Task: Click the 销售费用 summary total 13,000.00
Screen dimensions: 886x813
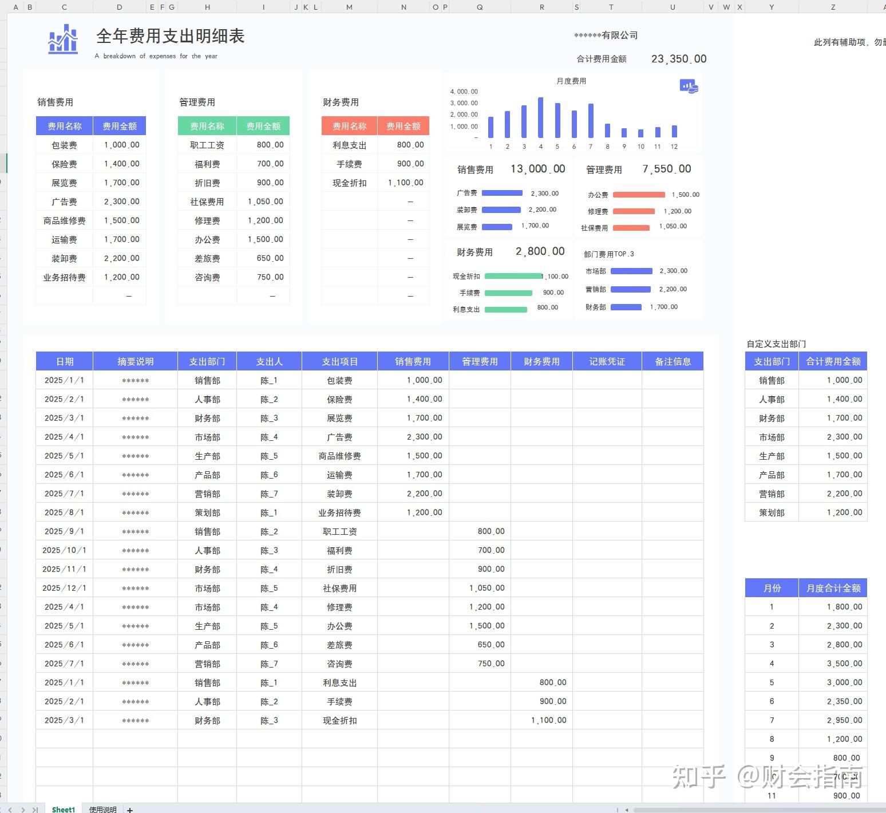Action: (x=537, y=169)
